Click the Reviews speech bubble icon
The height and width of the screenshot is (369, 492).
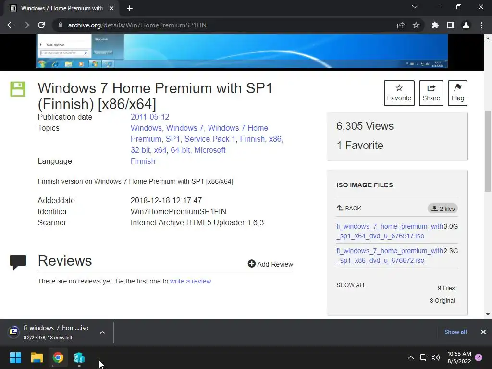[18, 262]
